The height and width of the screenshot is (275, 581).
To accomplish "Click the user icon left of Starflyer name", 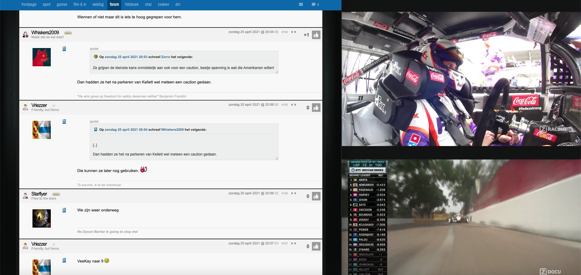I will [x=25, y=196].
